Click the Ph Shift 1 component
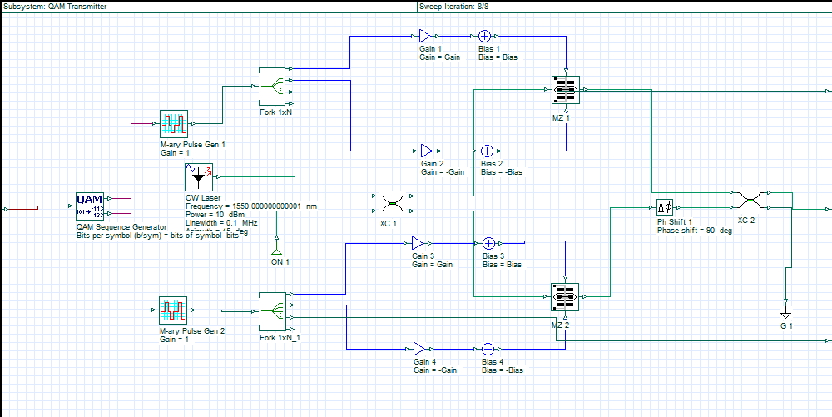This screenshot has height=417, width=832. [x=665, y=207]
